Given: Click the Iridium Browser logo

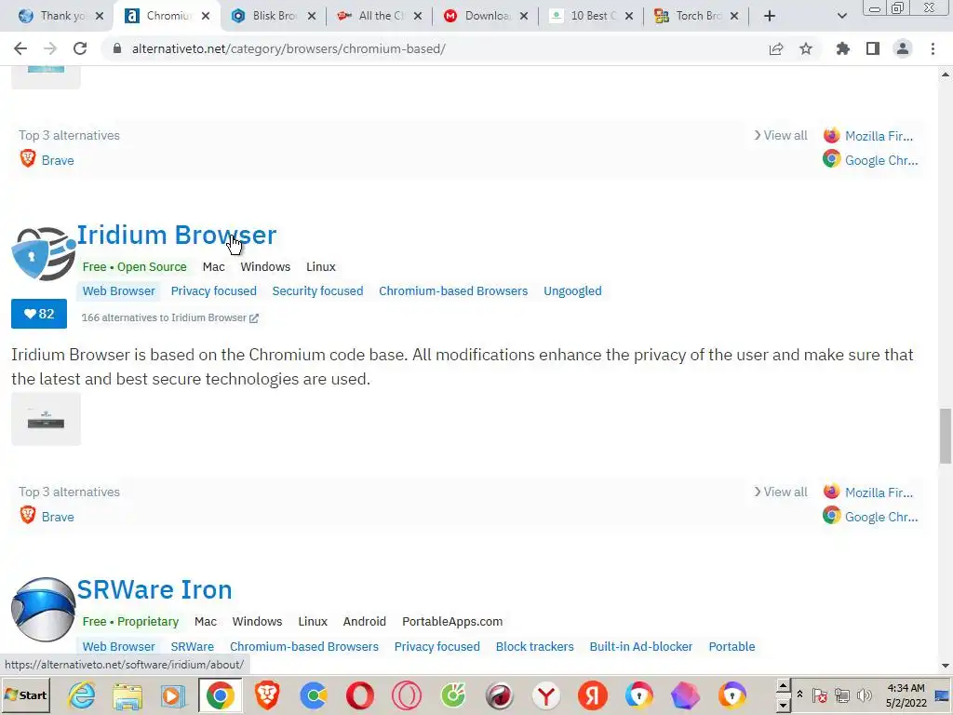Looking at the screenshot, I should [43, 253].
